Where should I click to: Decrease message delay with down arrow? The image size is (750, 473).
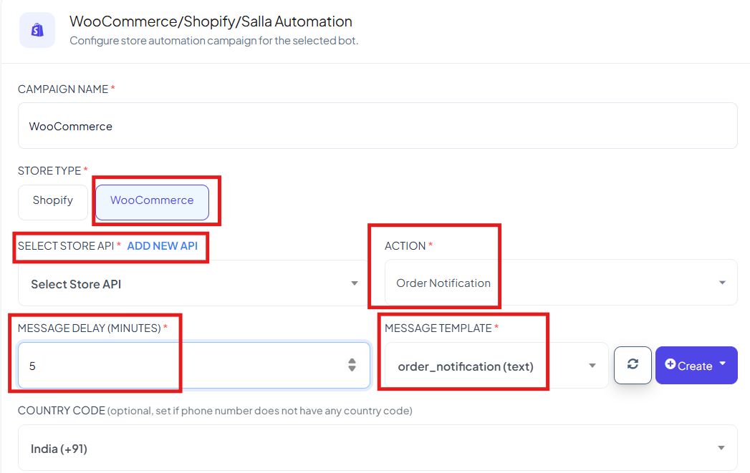coord(352,369)
